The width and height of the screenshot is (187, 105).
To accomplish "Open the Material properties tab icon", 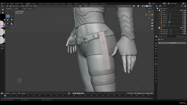I will (x=156, y=78).
